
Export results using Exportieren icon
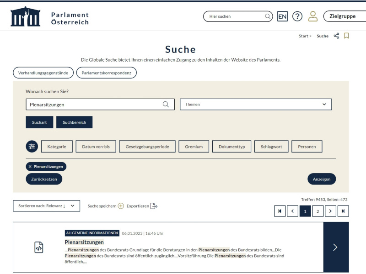(154, 206)
